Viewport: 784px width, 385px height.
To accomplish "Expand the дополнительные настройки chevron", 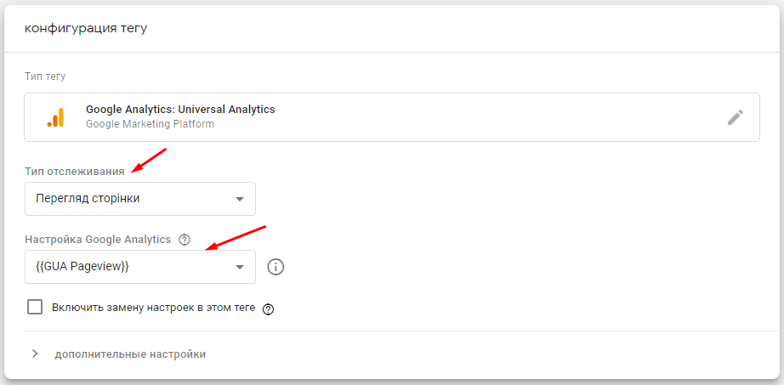I will coord(35,354).
